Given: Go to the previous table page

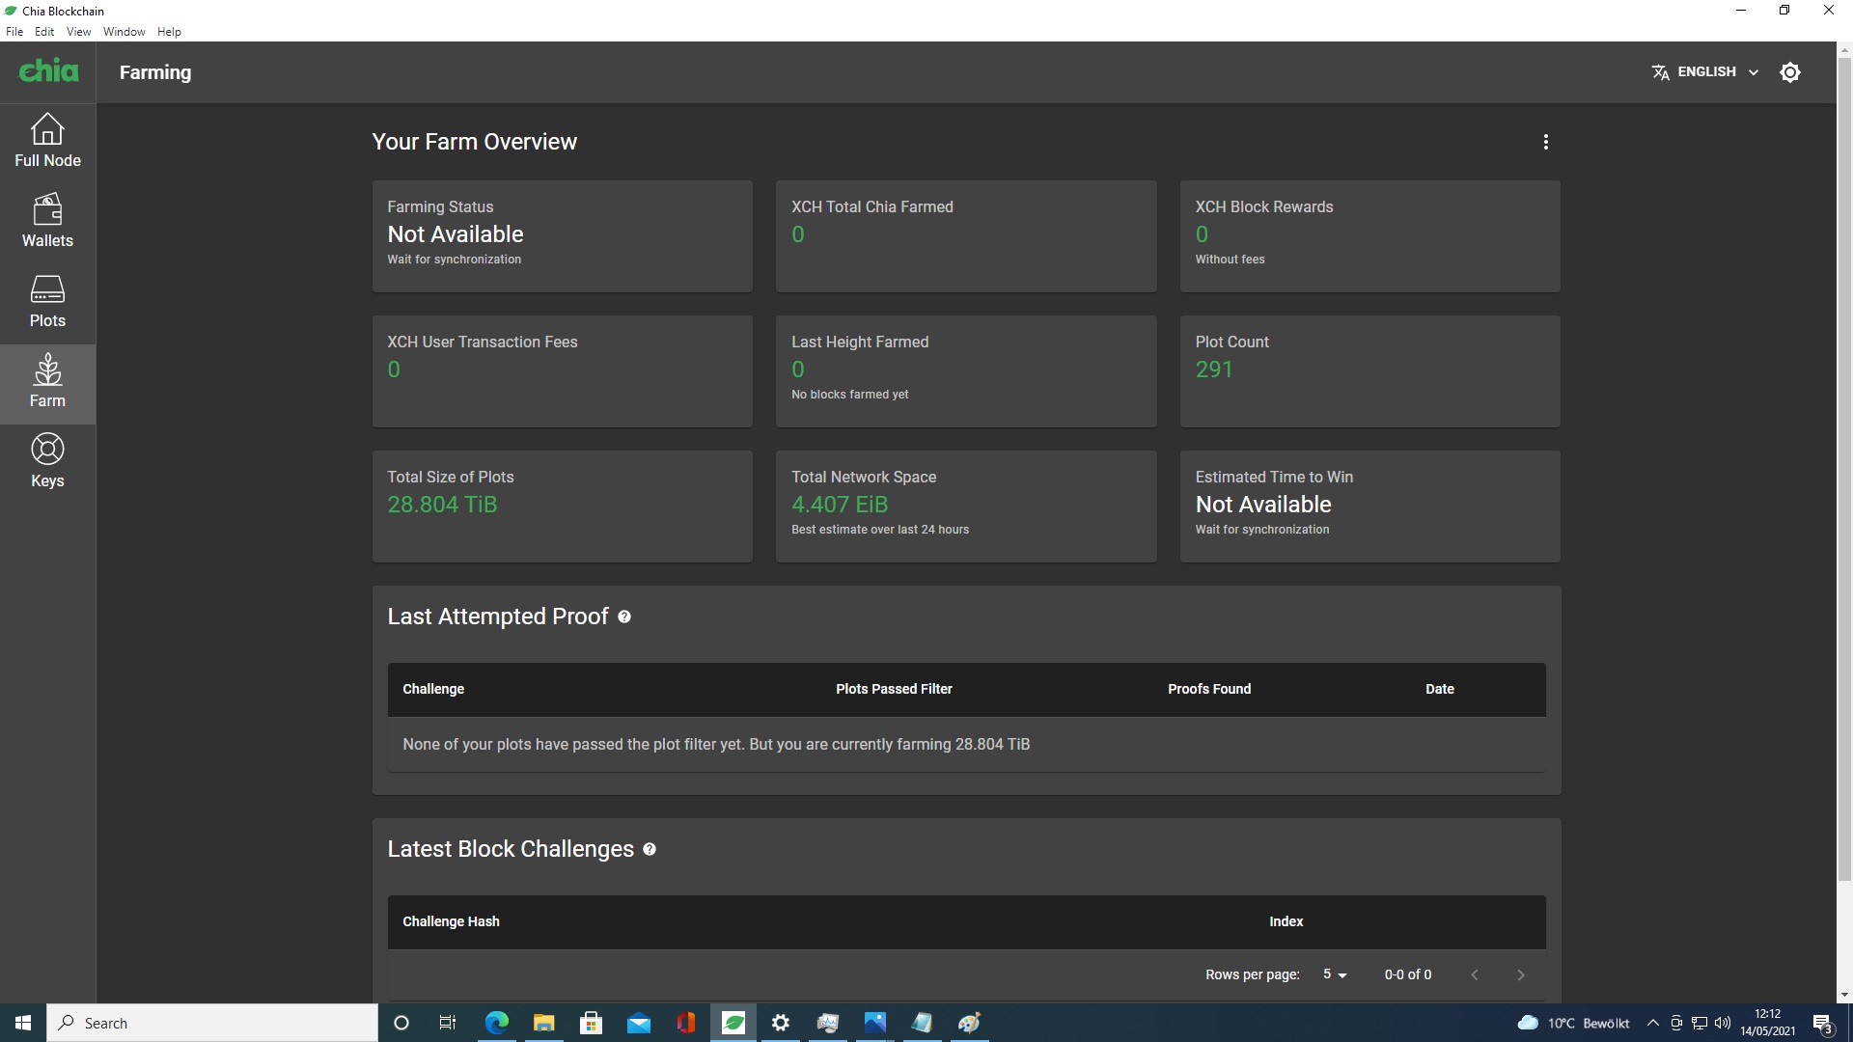Looking at the screenshot, I should pos(1474,974).
